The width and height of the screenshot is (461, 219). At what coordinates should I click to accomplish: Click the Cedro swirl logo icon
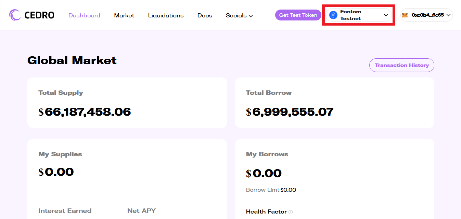15,15
